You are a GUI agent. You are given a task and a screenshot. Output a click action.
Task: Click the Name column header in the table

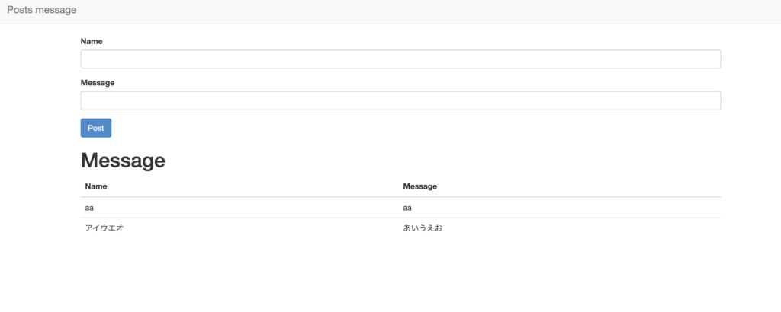pos(96,186)
